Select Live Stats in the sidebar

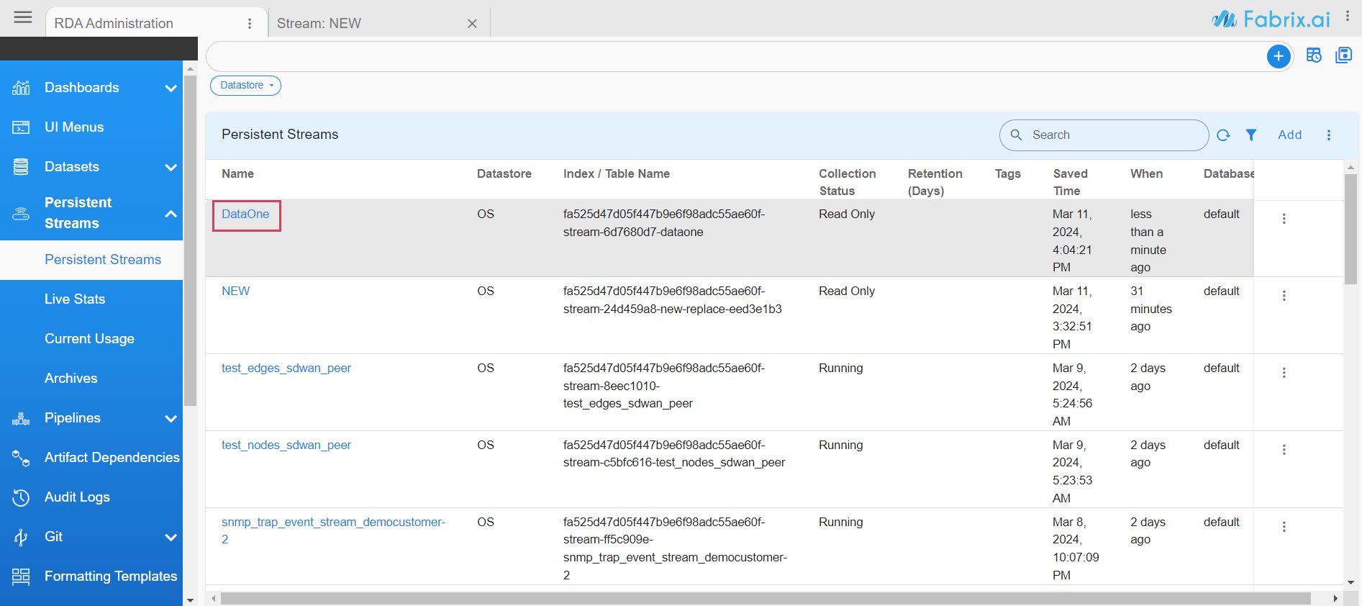click(x=75, y=299)
